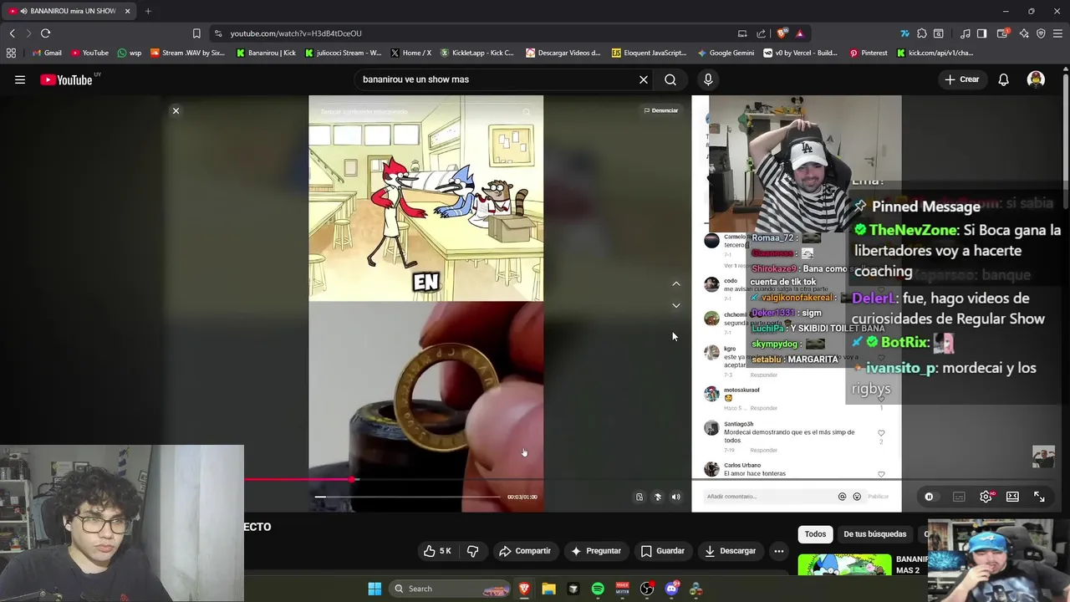Open the Google Gemini bookmark
This screenshot has height=602, width=1070.
[725, 53]
